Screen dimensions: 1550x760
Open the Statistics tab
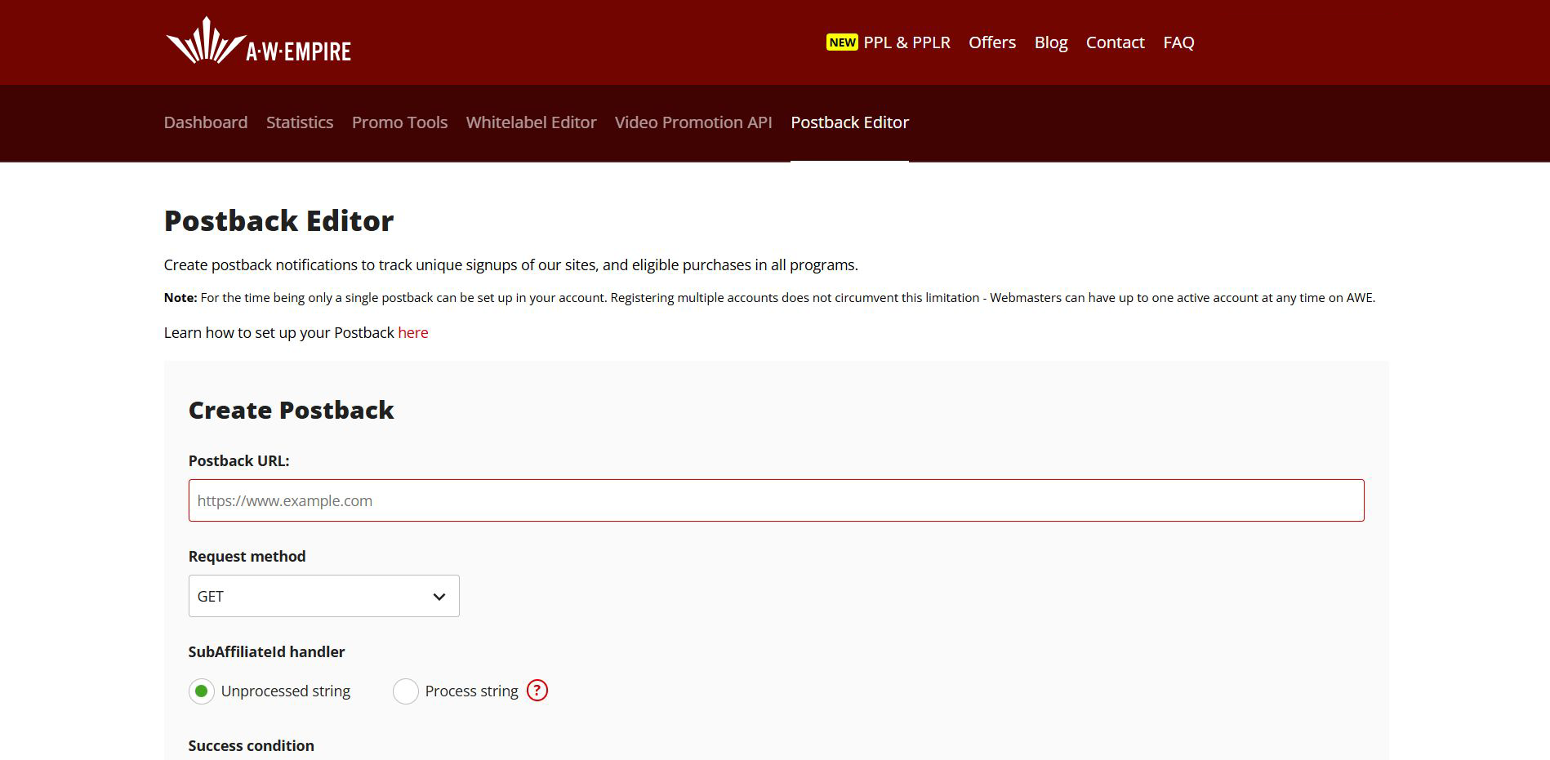click(x=300, y=122)
